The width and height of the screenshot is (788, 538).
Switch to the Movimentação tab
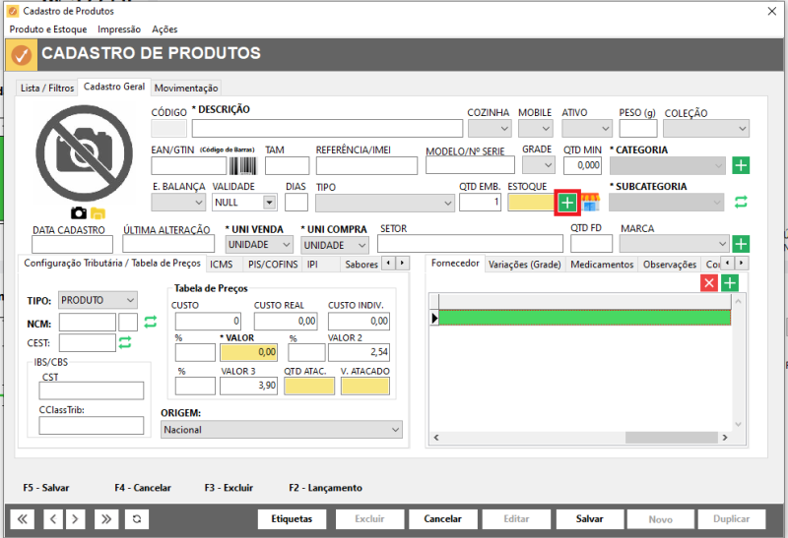tap(186, 88)
